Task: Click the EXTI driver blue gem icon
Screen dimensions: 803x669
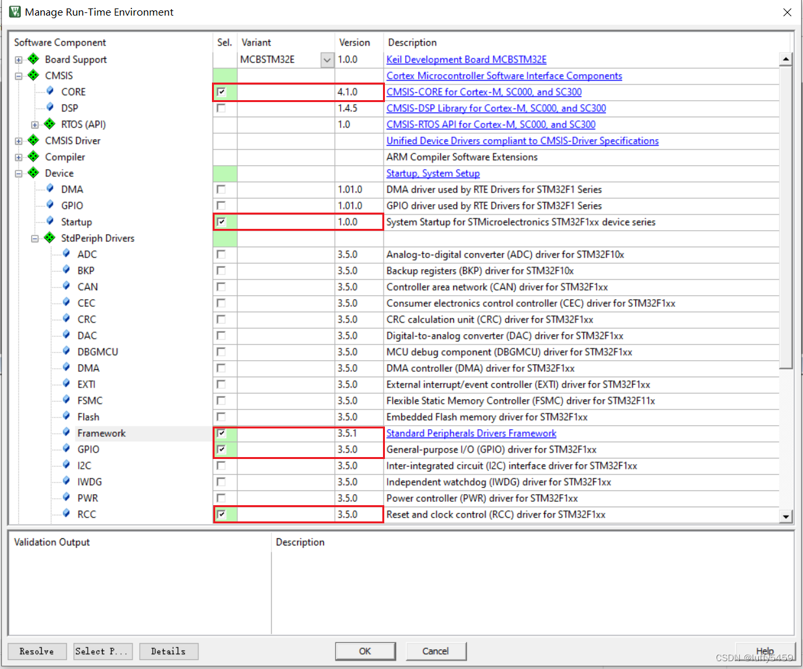Action: pos(66,384)
